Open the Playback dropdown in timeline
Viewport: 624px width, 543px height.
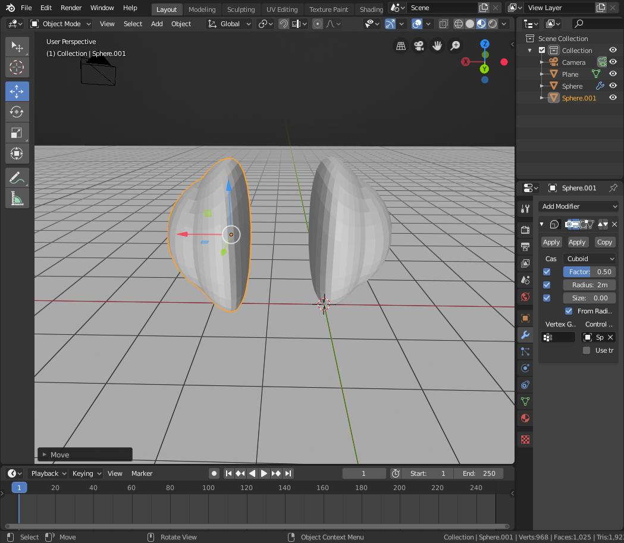49,473
